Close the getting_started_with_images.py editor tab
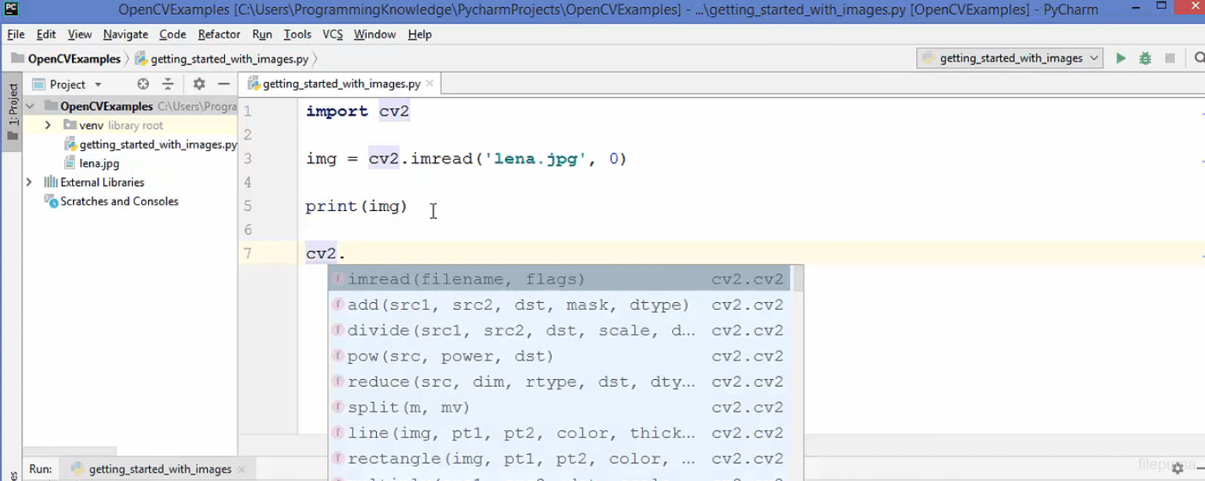Screen dimensions: 1205x481 tap(430, 84)
